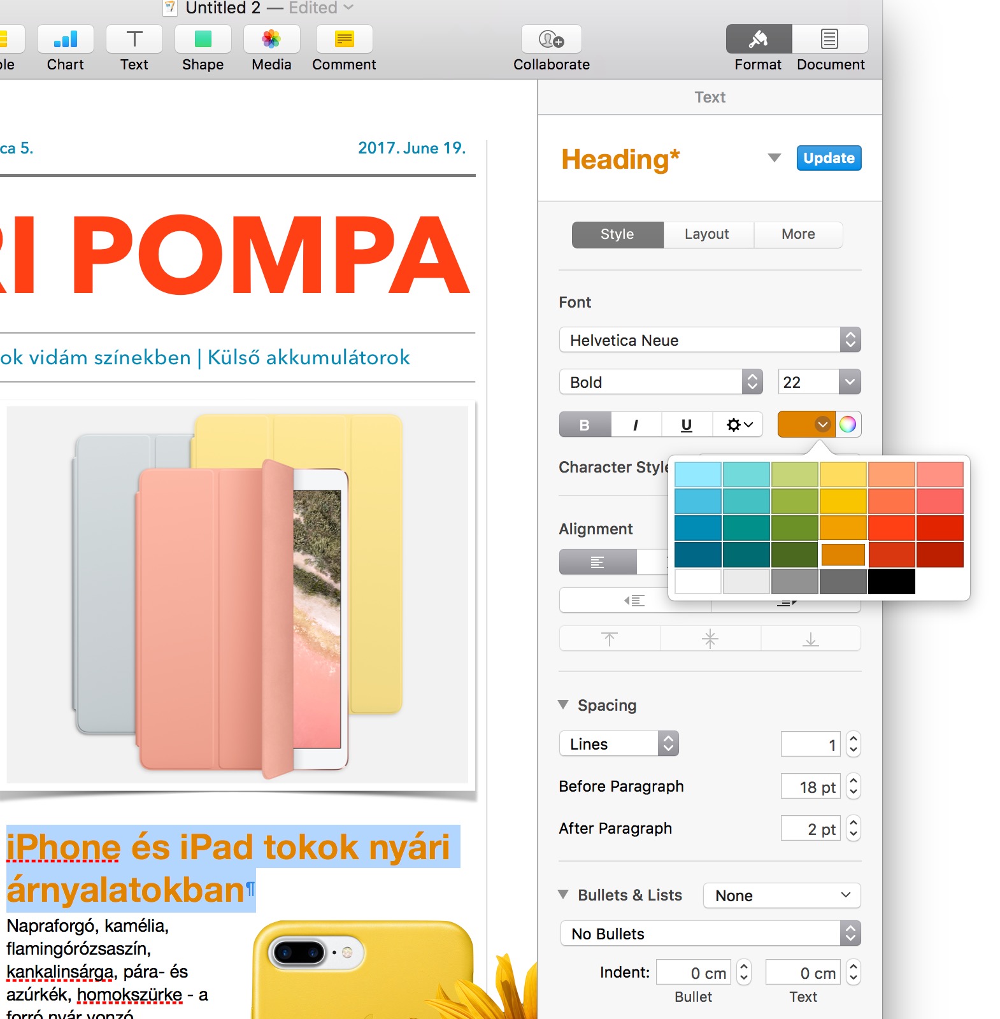The height and width of the screenshot is (1019, 1000).
Task: Toggle Italic formatting button
Action: click(636, 425)
